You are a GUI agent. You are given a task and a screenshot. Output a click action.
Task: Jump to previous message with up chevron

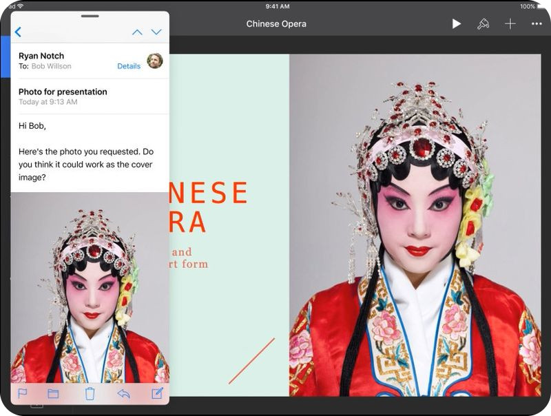click(x=137, y=32)
